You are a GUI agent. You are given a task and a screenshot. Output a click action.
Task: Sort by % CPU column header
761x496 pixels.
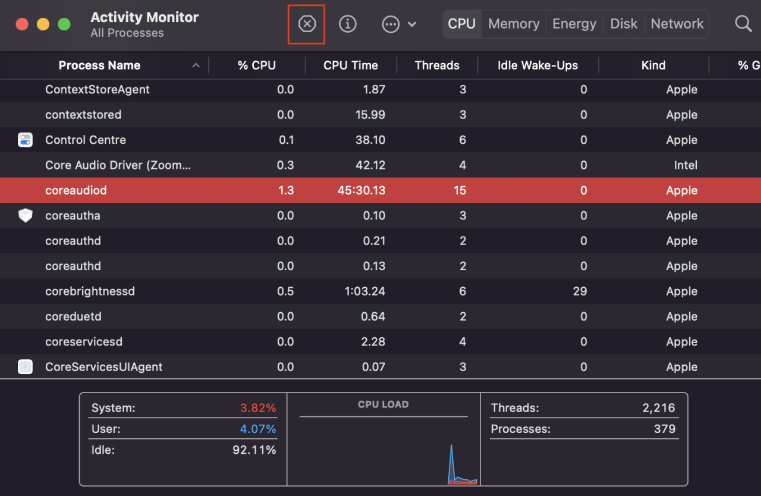click(x=257, y=65)
